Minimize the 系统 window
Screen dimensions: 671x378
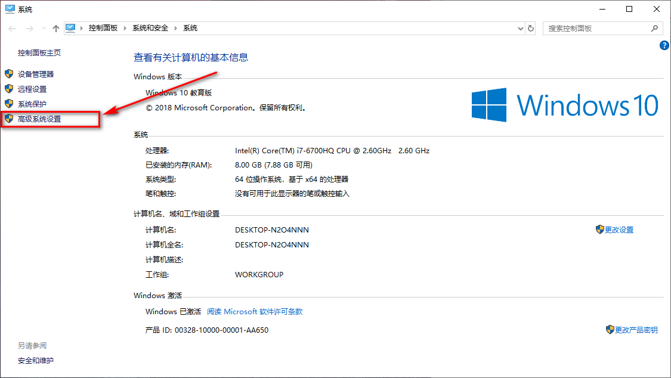tap(602, 9)
